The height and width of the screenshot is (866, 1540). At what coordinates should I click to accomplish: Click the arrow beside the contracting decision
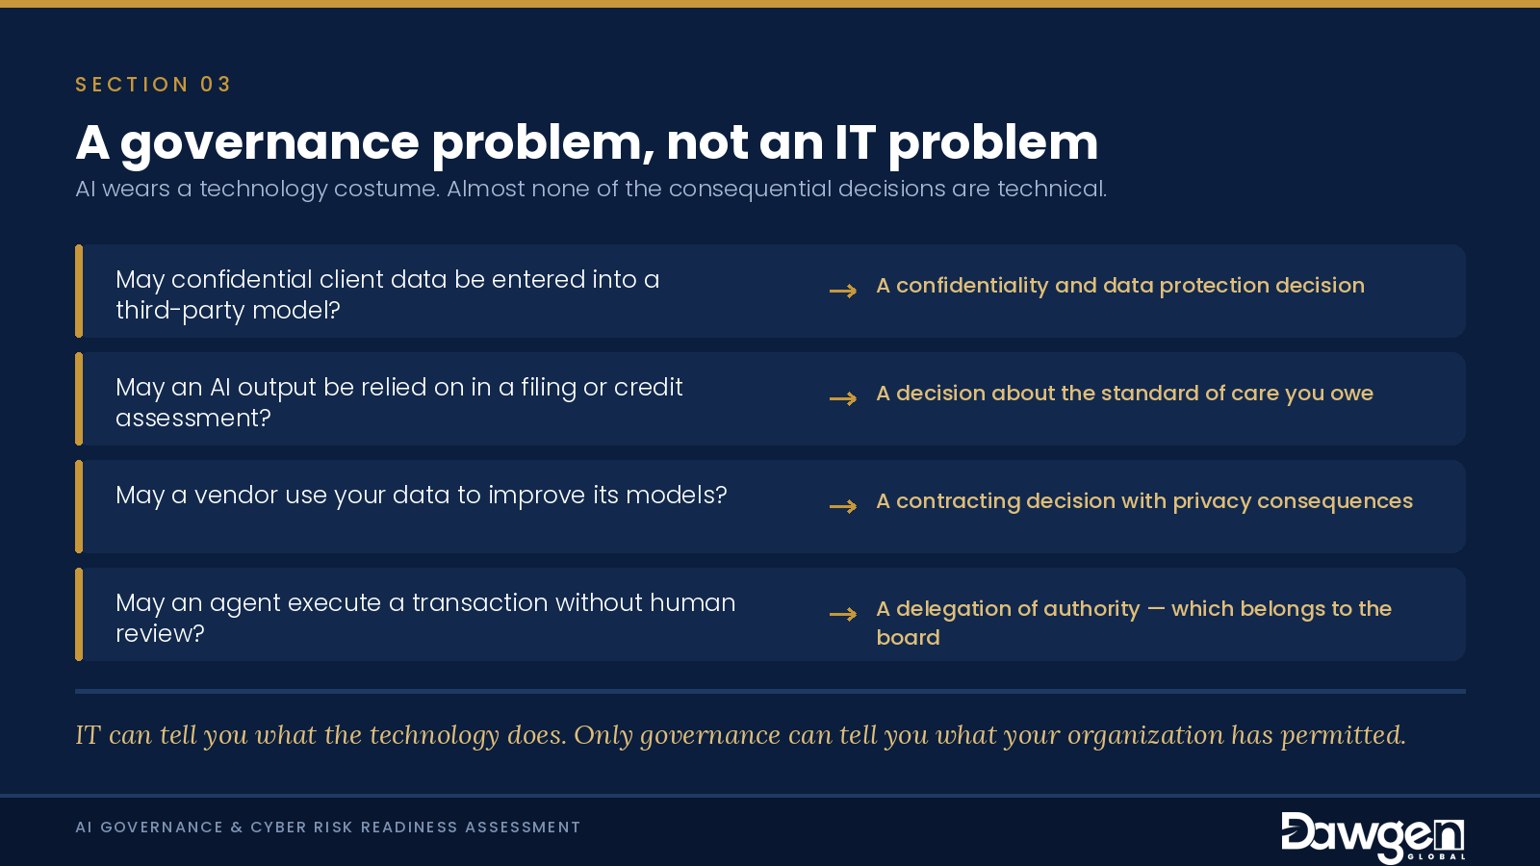coord(843,506)
